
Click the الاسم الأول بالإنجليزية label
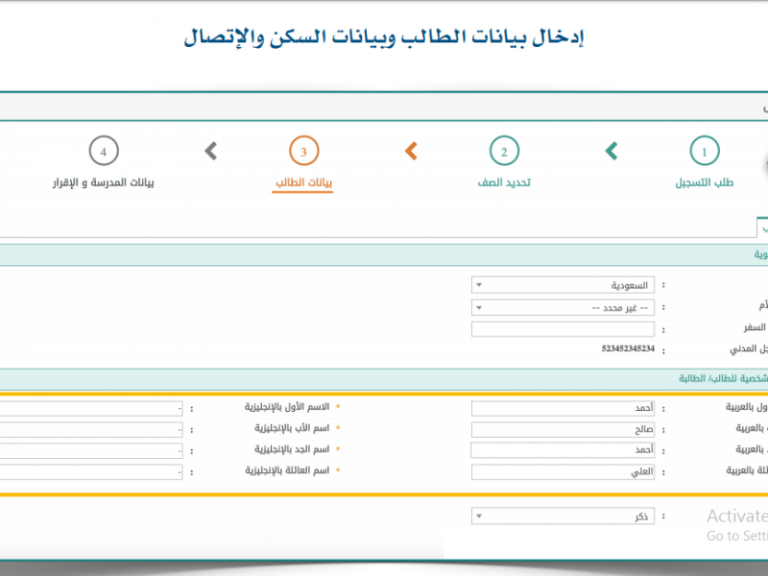click(x=287, y=407)
